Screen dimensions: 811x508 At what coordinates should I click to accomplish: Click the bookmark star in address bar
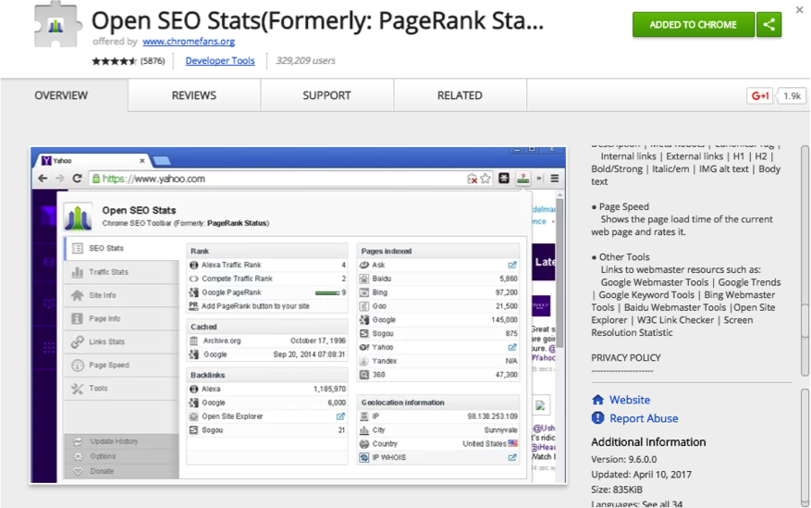click(x=485, y=179)
